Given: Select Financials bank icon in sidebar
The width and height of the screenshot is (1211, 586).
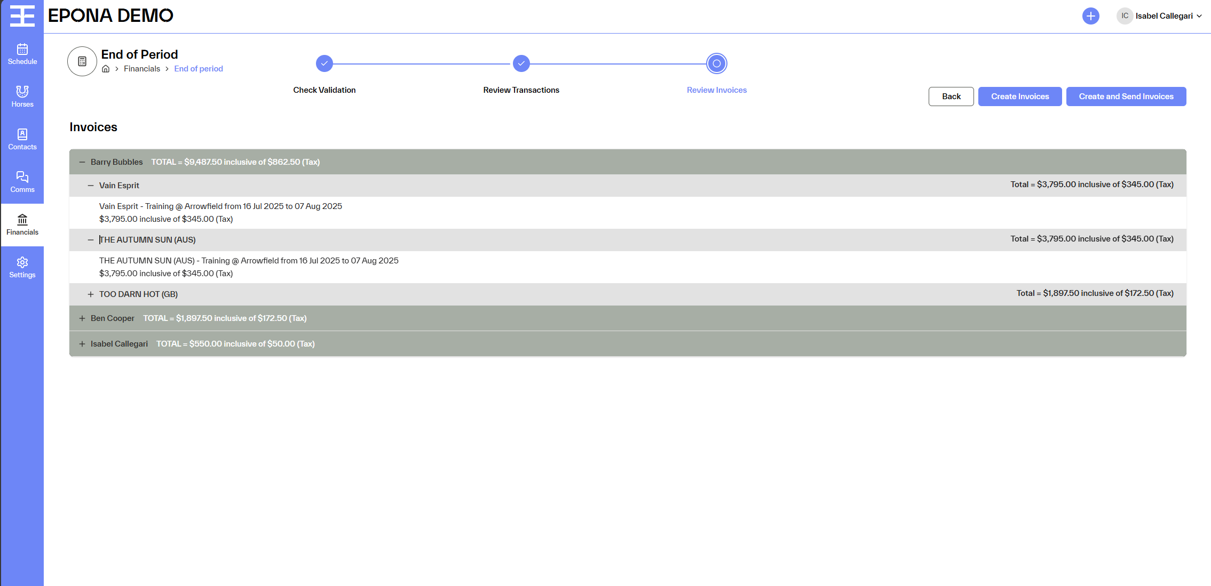Looking at the screenshot, I should pyautogui.click(x=22, y=224).
